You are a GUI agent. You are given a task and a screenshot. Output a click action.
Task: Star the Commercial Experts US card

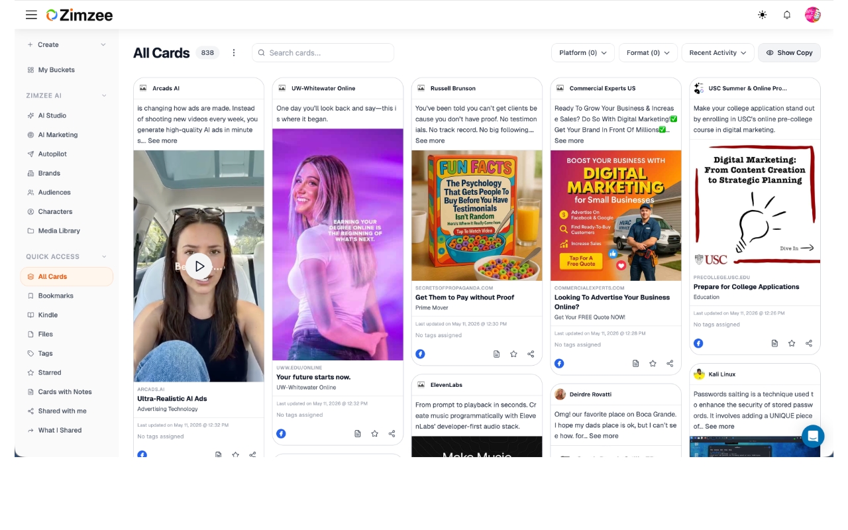click(x=653, y=363)
